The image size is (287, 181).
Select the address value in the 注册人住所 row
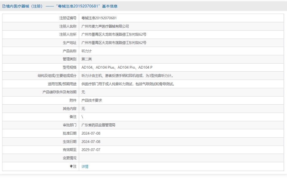click(114, 34)
